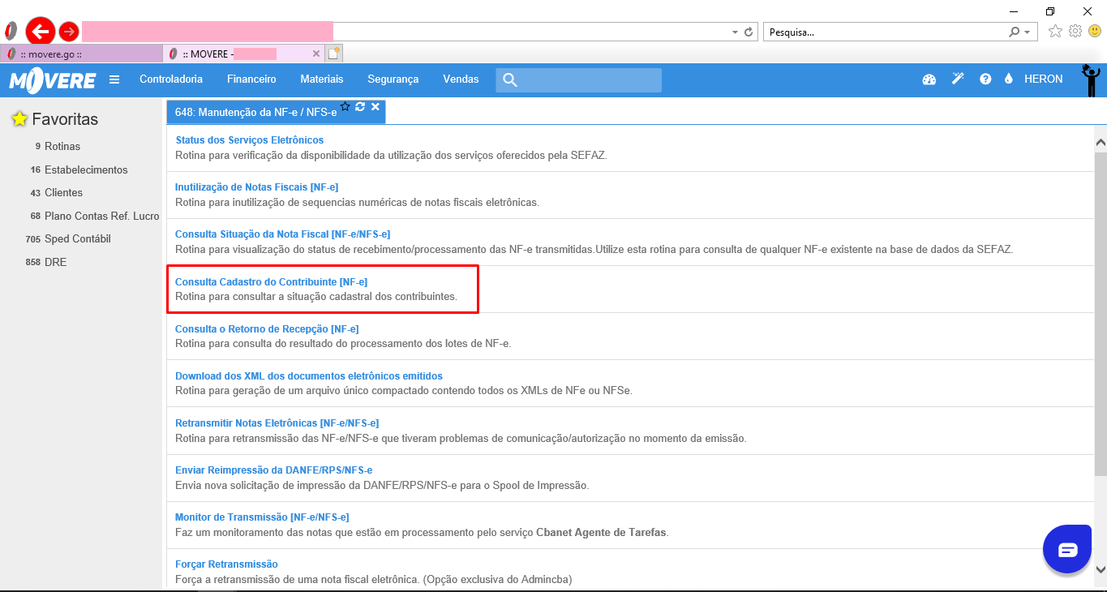
Task: Select the MOVERE browser tab
Action: point(243,54)
